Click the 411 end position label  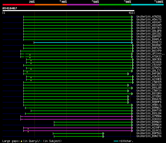click(131, 13)
